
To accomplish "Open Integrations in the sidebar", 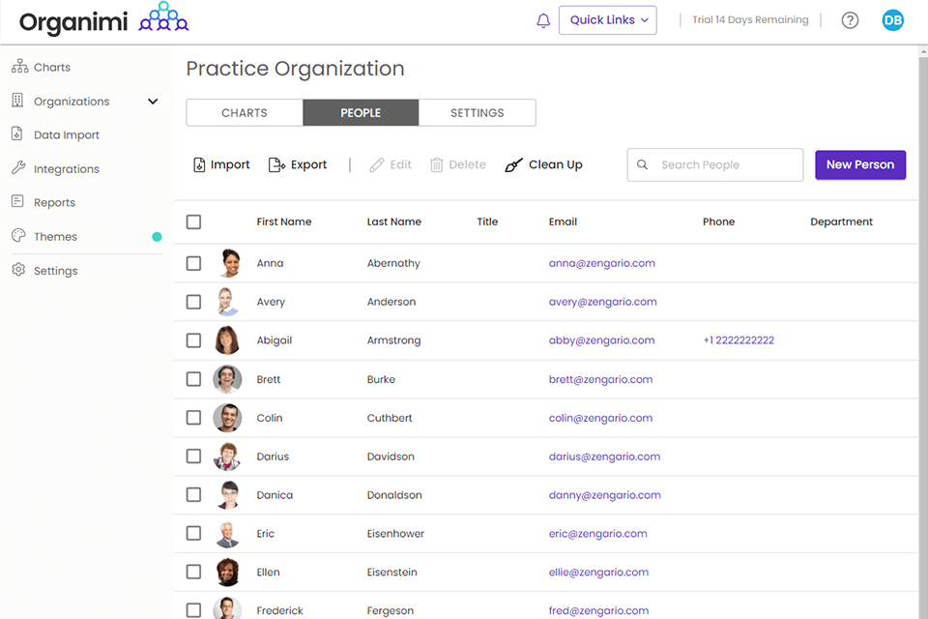I will [56, 169].
